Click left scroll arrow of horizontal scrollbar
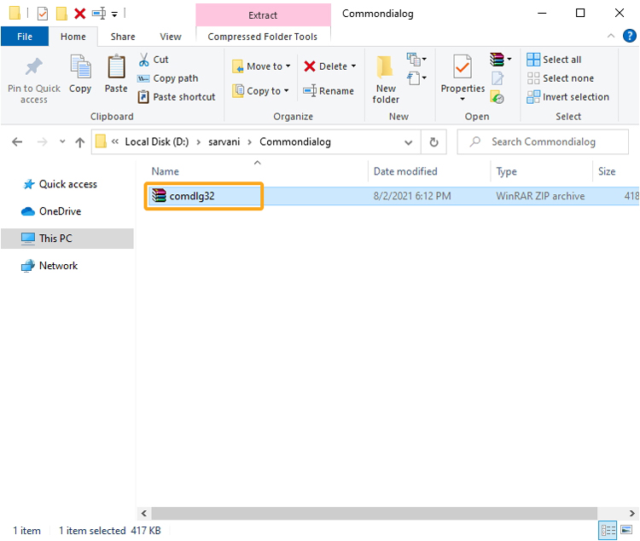The width and height of the screenshot is (640, 541). pyautogui.click(x=143, y=513)
